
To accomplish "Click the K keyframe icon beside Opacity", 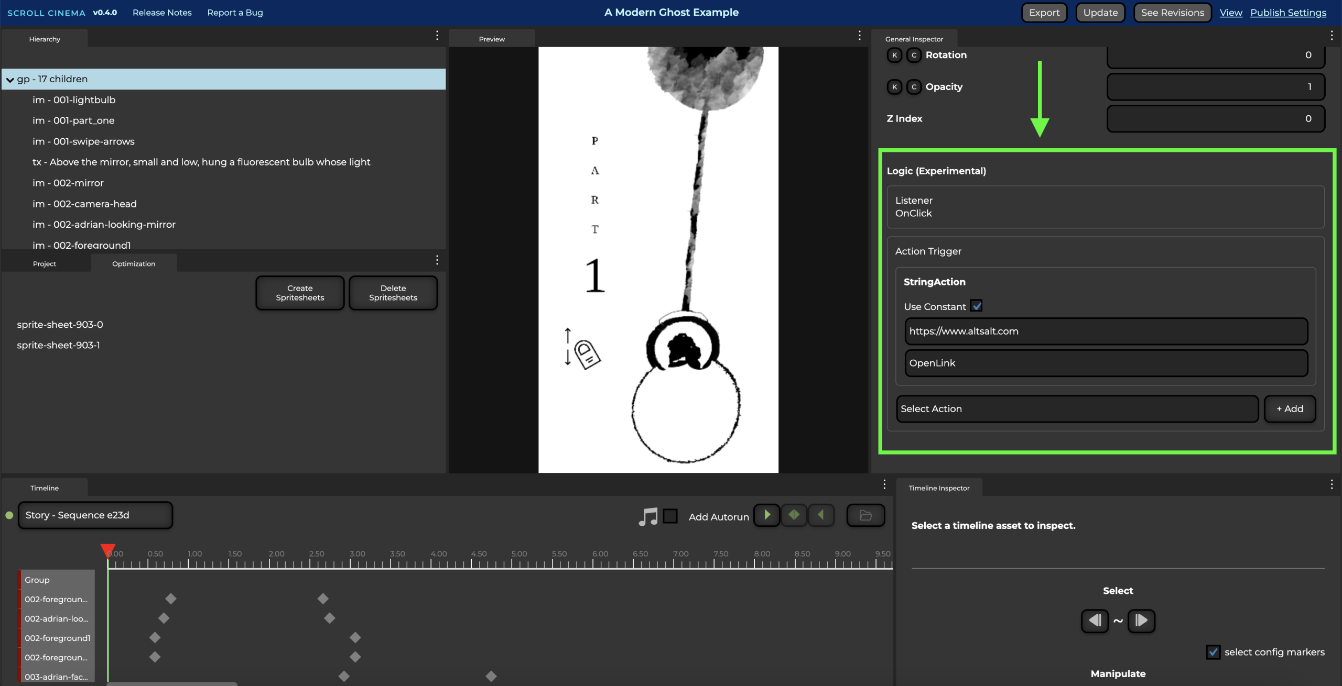I will tap(894, 87).
